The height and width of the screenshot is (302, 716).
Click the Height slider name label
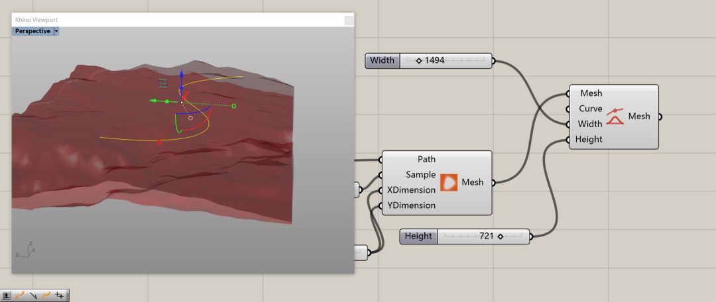(x=418, y=236)
